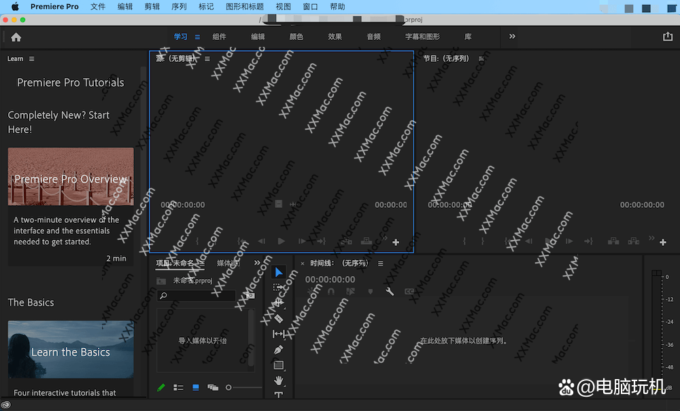Click the project panel search field
This screenshot has height=411, width=680.
pos(197,296)
